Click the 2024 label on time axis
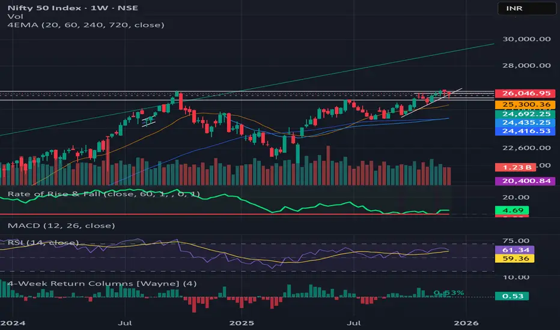The image size is (560, 330). coord(13,323)
